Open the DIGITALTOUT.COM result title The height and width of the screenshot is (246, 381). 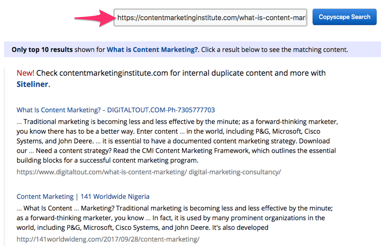[116, 110]
